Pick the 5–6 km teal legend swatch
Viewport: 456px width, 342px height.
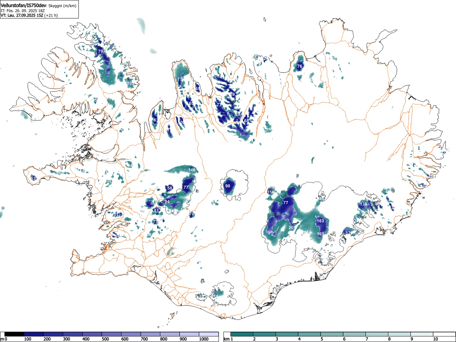(332, 334)
